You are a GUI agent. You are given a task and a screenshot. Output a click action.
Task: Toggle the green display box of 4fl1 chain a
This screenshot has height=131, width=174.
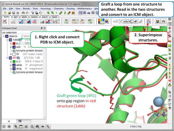(x=14, y=62)
